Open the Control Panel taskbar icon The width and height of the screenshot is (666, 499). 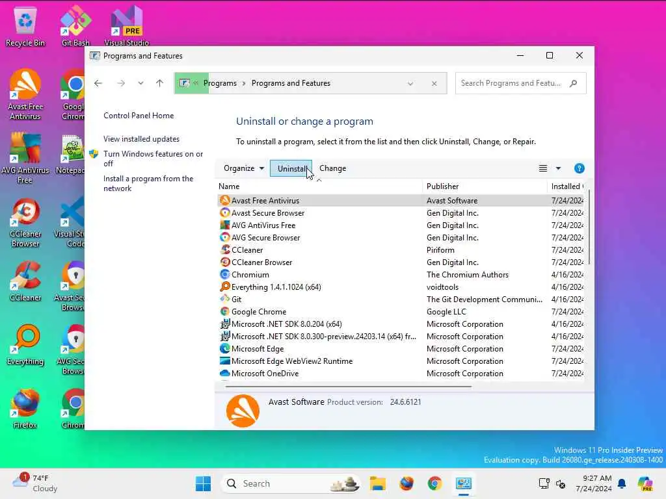coord(463,483)
